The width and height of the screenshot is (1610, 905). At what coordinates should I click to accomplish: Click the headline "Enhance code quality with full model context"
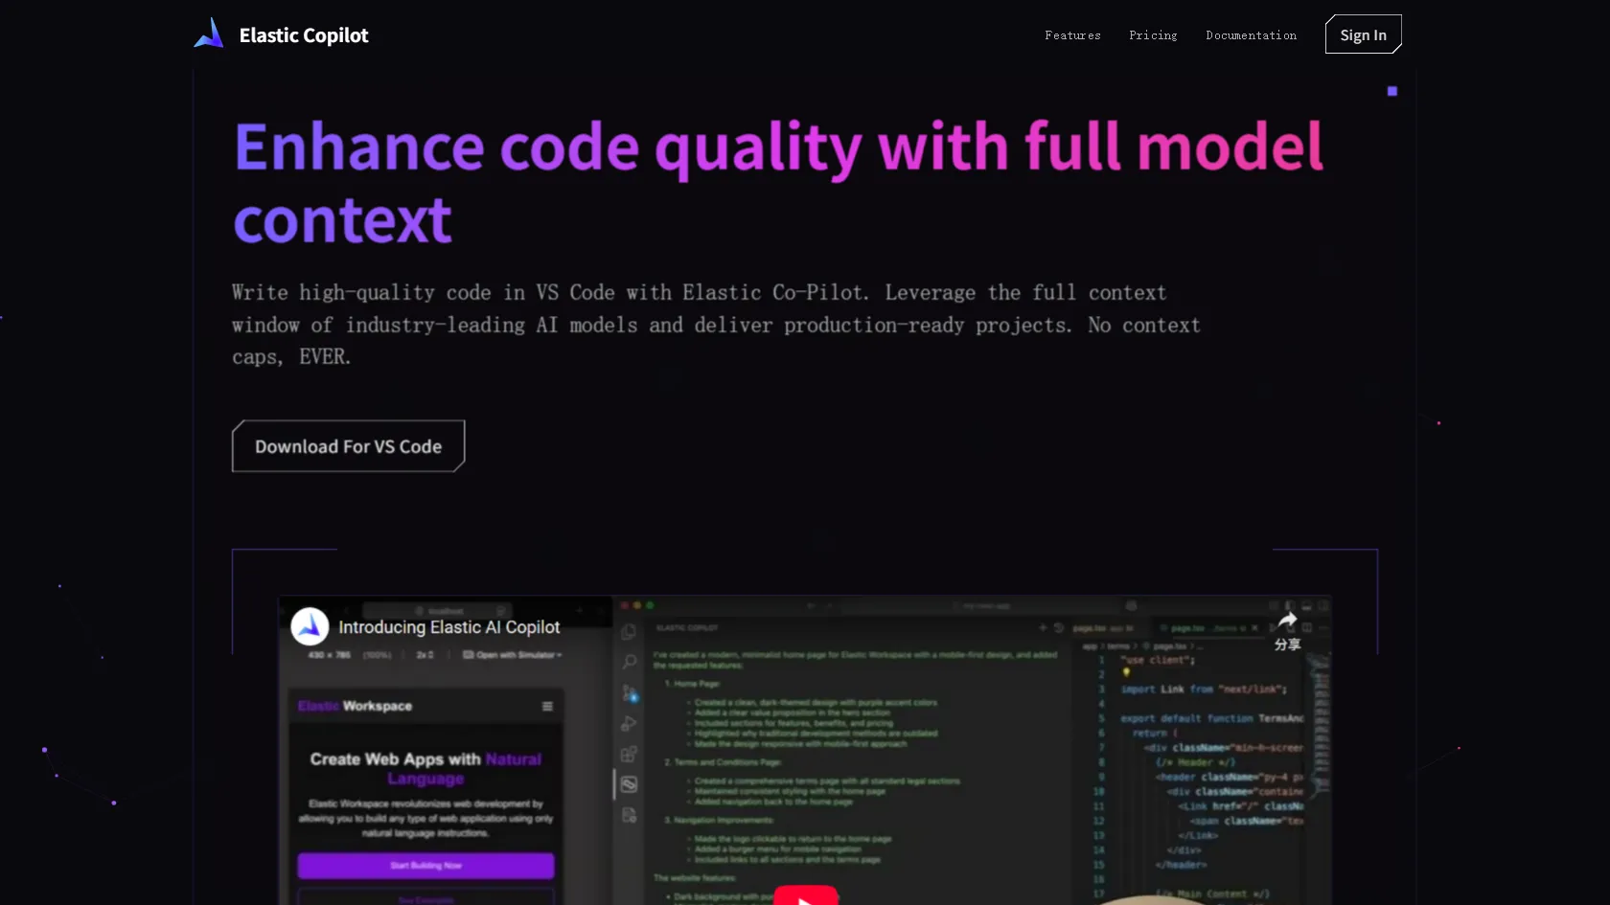tap(778, 183)
